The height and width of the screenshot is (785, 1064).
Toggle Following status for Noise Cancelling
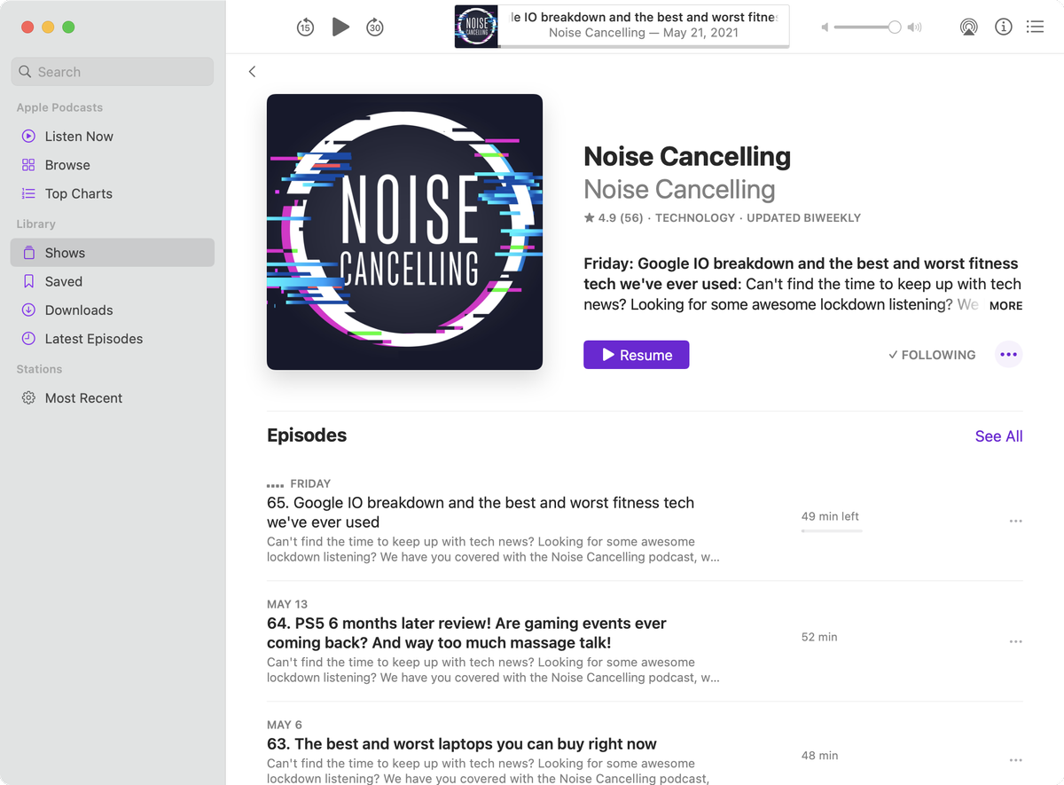(x=931, y=355)
